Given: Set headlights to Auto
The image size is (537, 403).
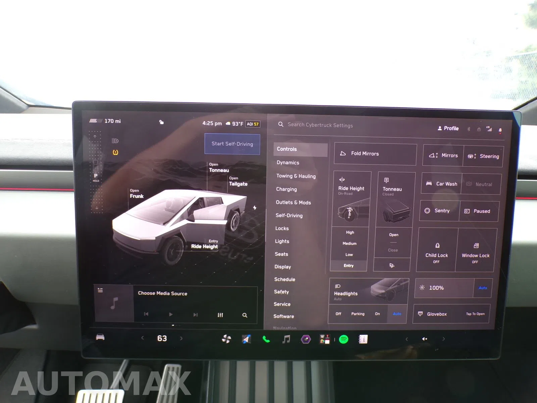Looking at the screenshot, I should [x=397, y=314].
